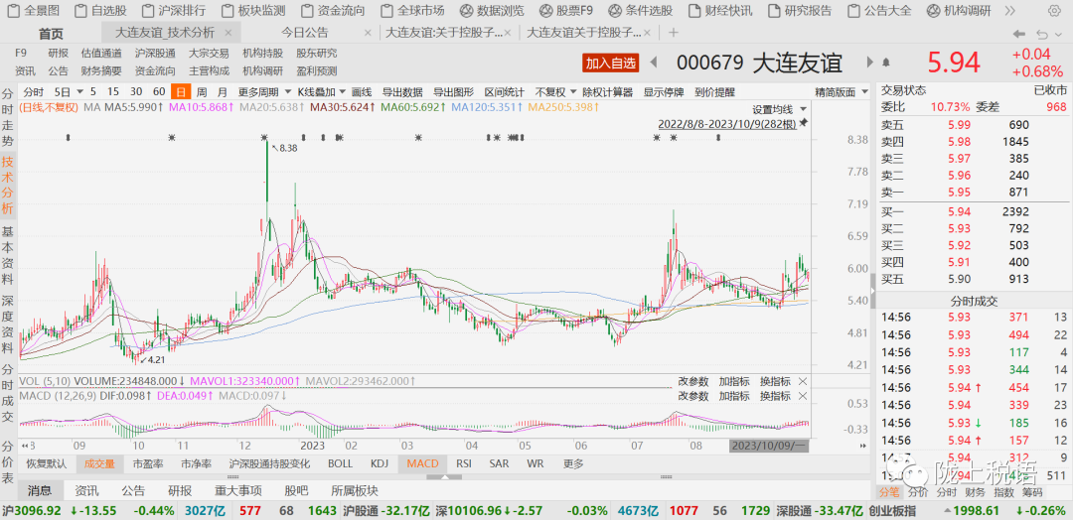Select the 30-minute K-line period
Screen dimensions: 1073x520
click(136, 92)
